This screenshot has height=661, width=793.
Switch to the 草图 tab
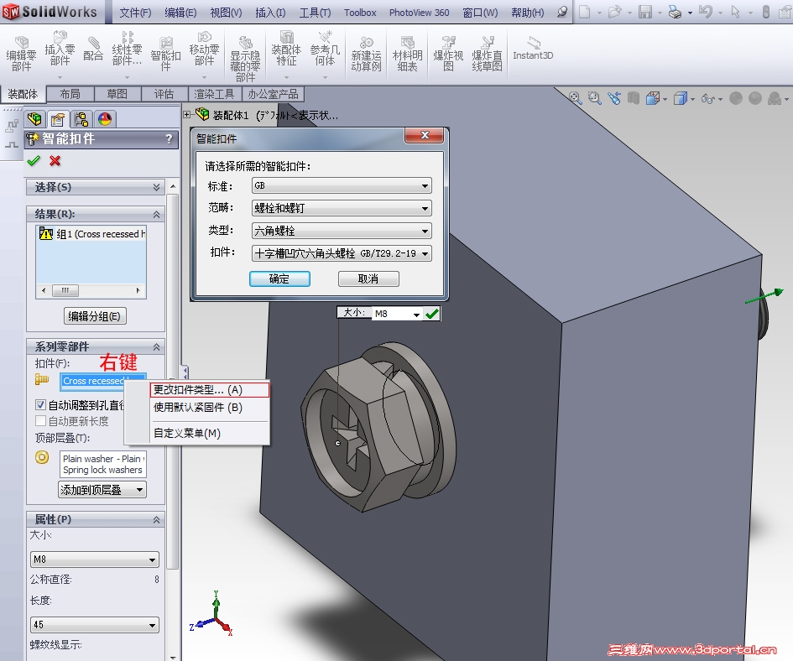pyautogui.click(x=117, y=94)
